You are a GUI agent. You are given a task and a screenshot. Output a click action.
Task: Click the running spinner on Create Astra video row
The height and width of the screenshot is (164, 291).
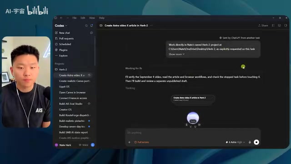tap(89, 75)
